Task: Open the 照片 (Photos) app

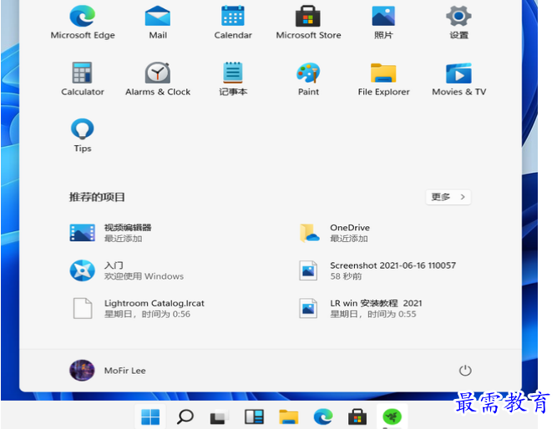Action: click(x=383, y=23)
